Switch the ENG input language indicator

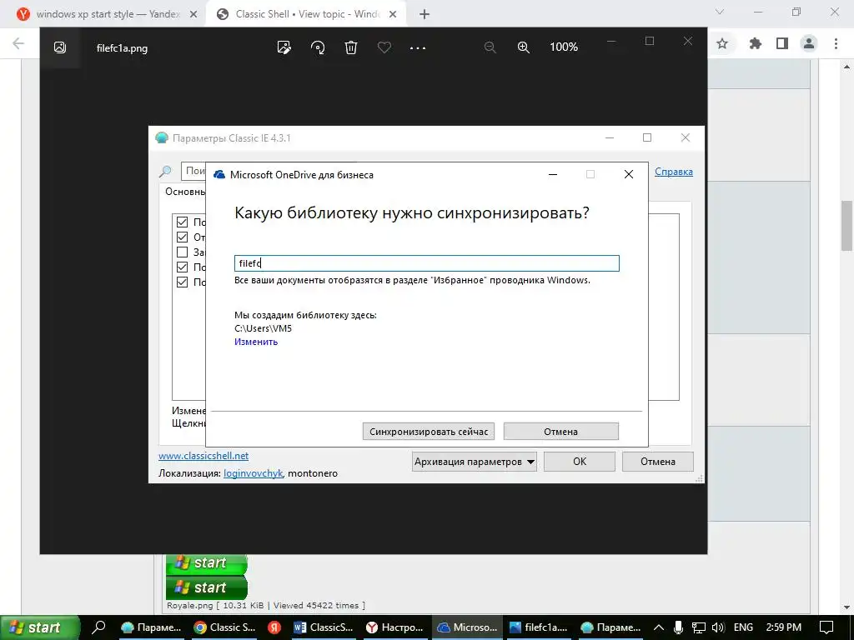(743, 627)
